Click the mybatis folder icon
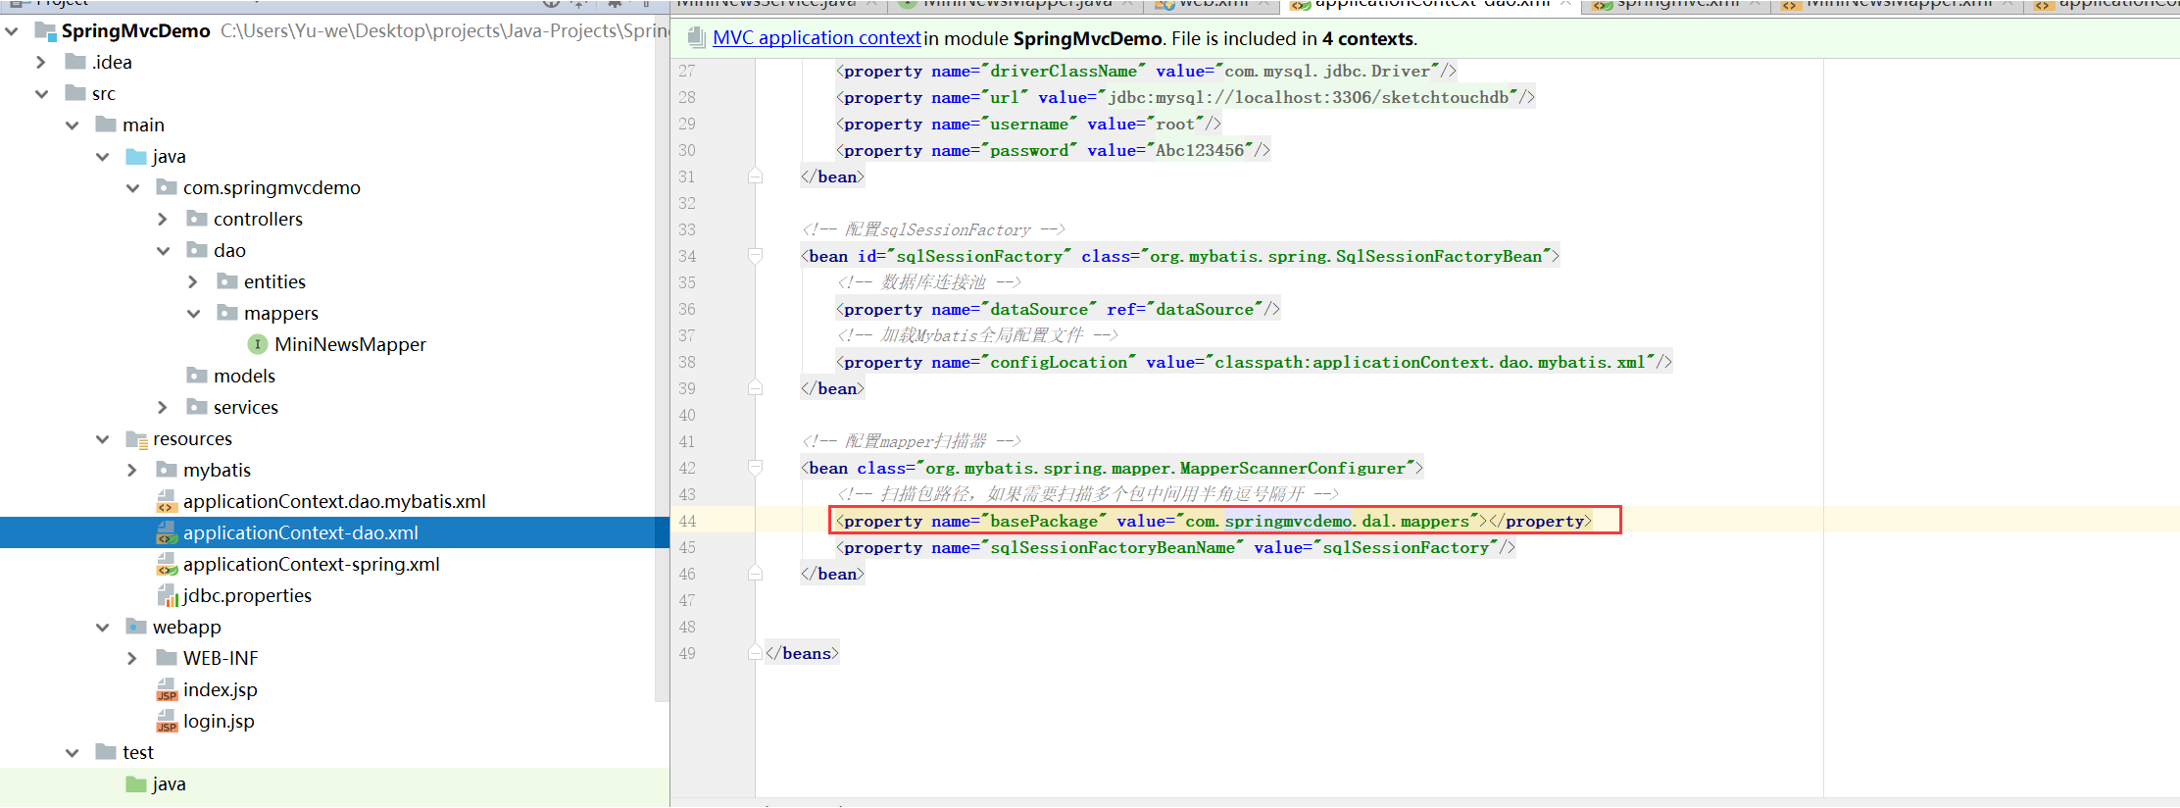Image resolution: width=2180 pixels, height=808 pixels. [167, 470]
